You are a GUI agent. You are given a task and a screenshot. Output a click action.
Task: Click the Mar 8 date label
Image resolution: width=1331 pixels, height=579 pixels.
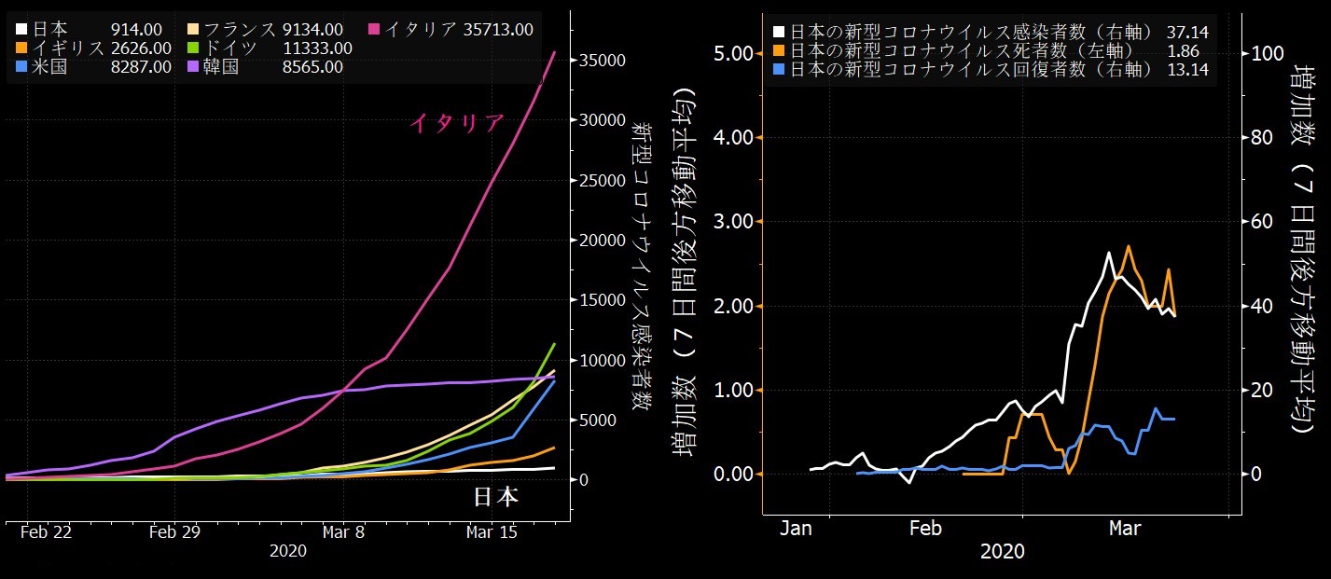(343, 531)
